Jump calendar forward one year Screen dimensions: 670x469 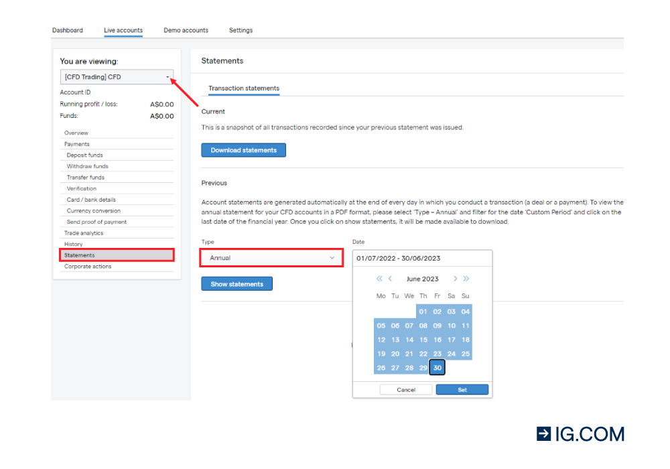click(466, 279)
